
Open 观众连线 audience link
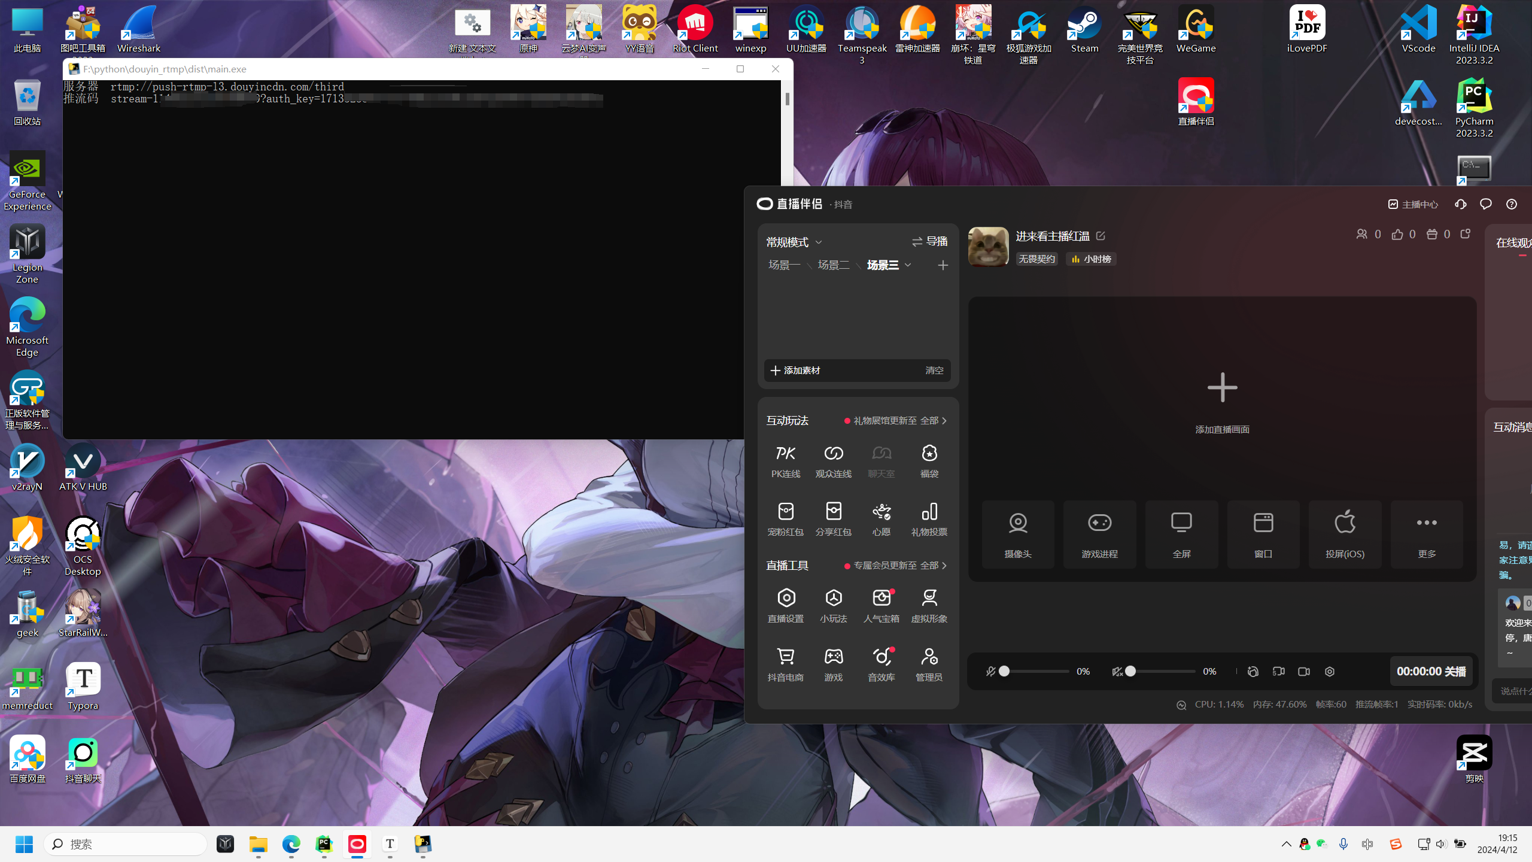point(833,461)
